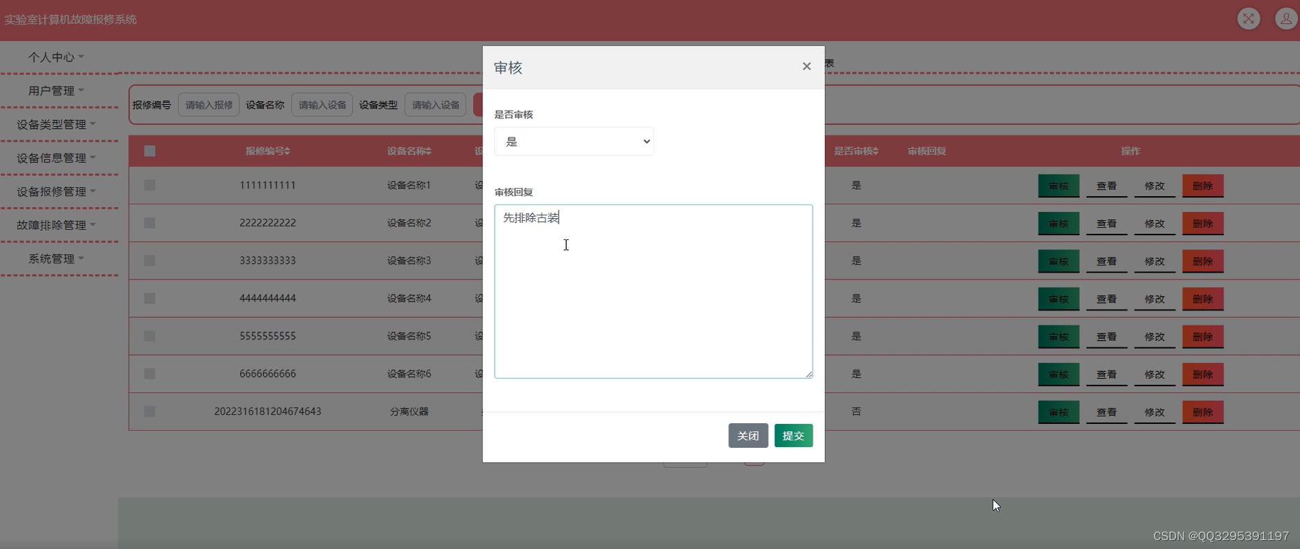The height and width of the screenshot is (549, 1300).
Task: Click 删除 for row 6666666666
Action: pyautogui.click(x=1203, y=375)
